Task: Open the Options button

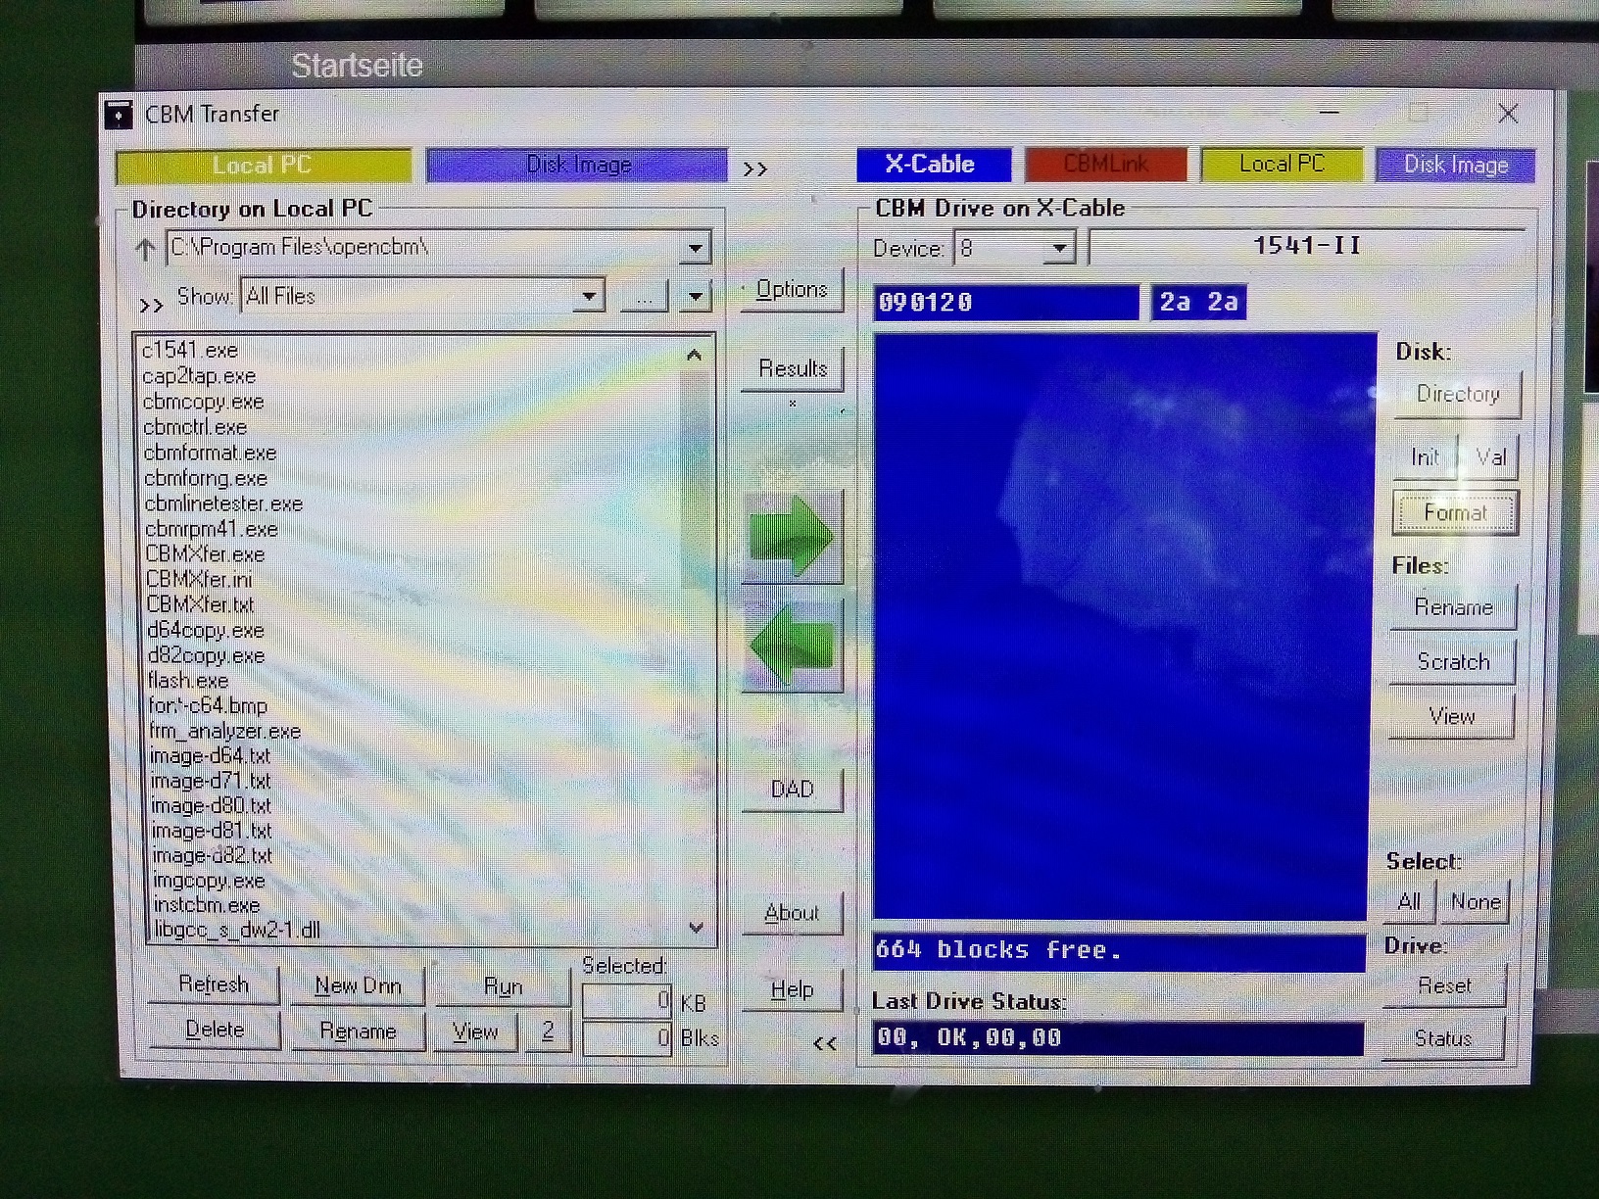Action: (792, 290)
